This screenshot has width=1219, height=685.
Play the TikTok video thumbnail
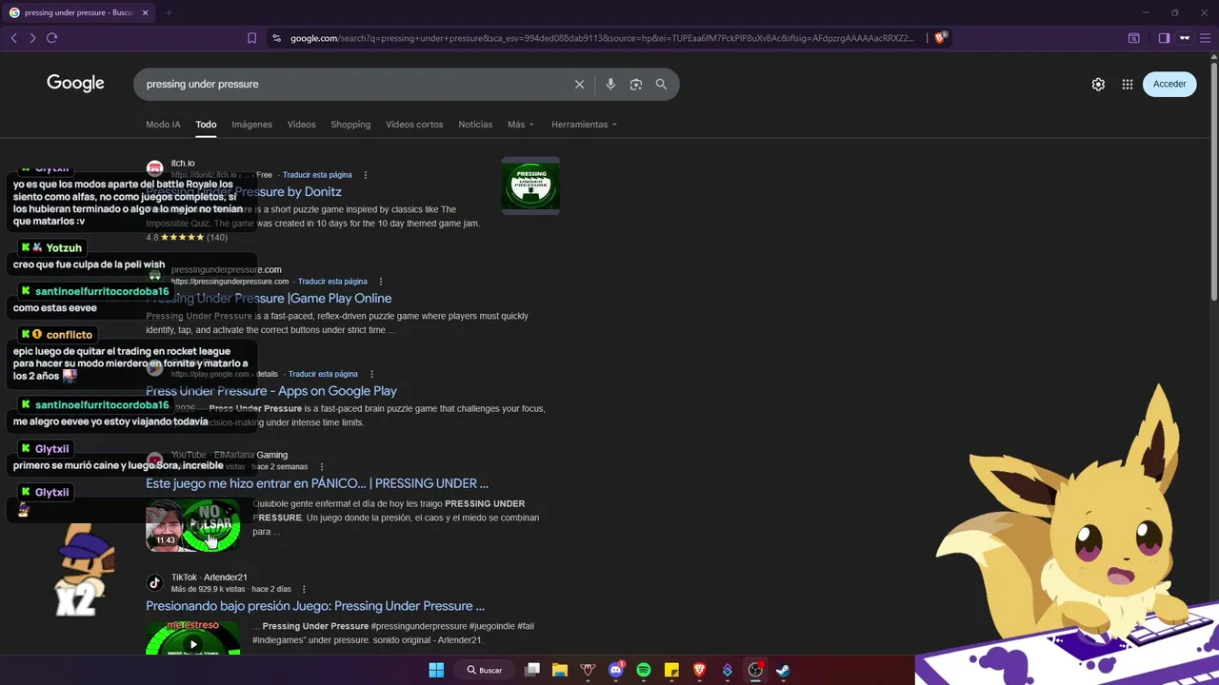[x=193, y=637]
